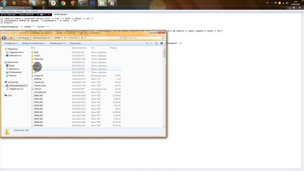The width and height of the screenshot is (304, 171).
Task: Expand the view options arrow beside view icon
Action: pos(151,43)
